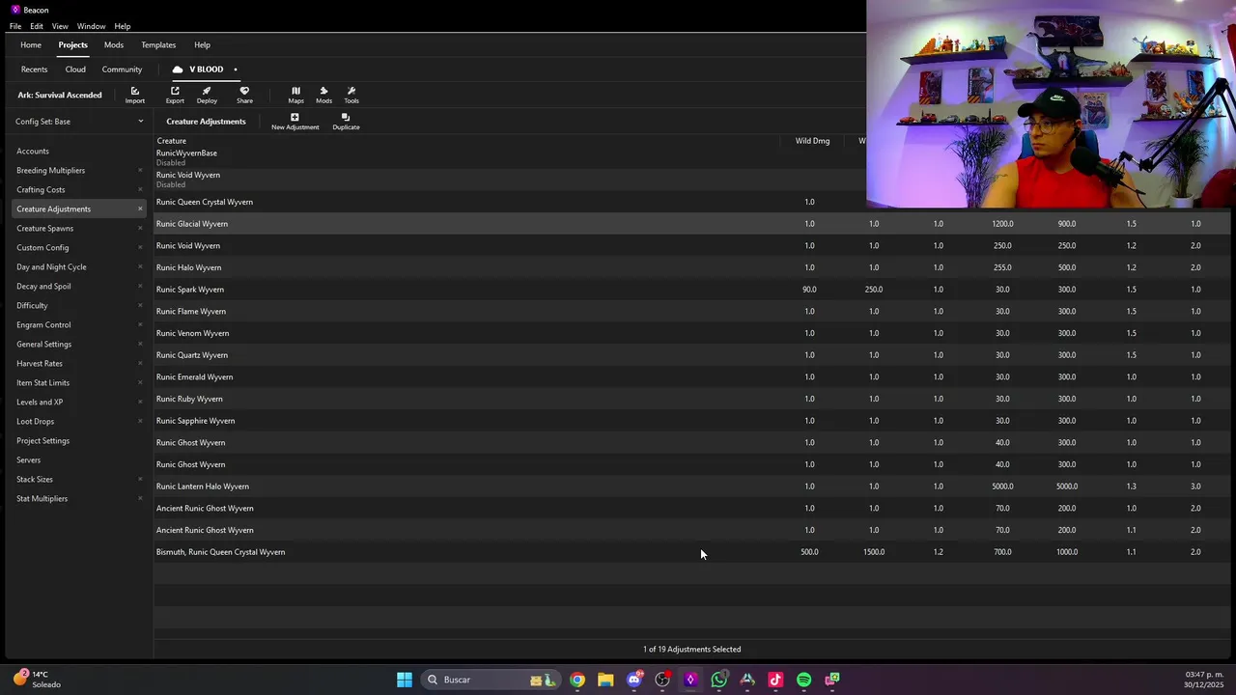
Task: Select the Runic Spark Wyvern row
Action: pos(691,290)
